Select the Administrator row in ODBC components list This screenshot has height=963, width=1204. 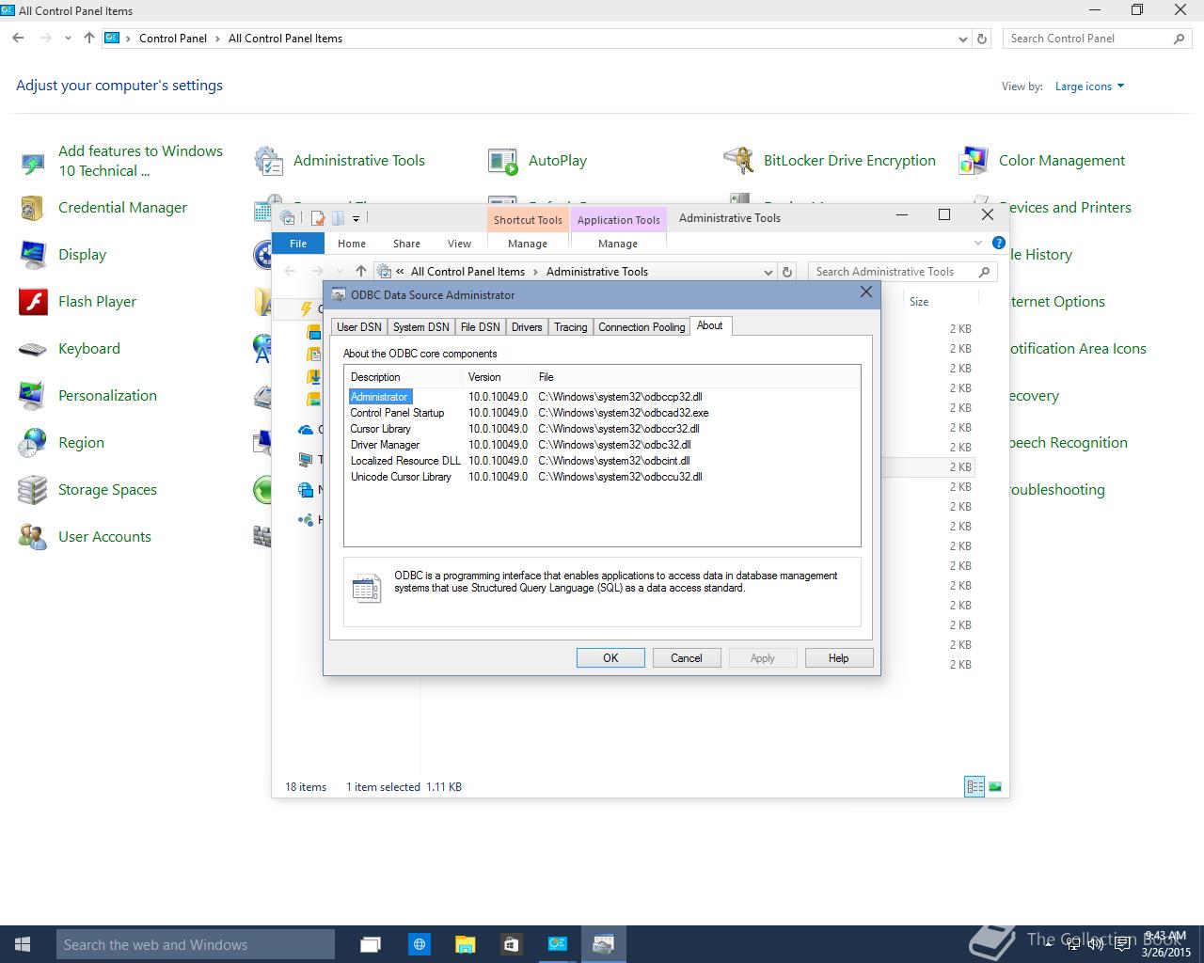pos(602,397)
